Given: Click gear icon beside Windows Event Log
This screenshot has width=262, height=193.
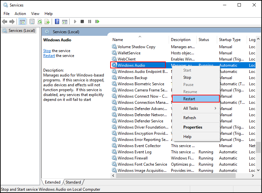Looking at the screenshot, I should (114, 152).
